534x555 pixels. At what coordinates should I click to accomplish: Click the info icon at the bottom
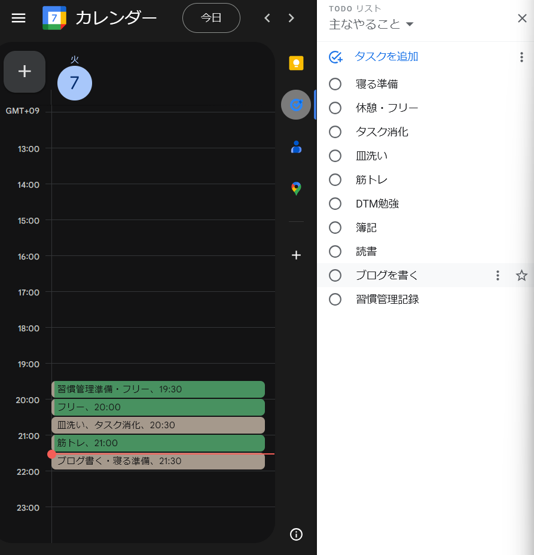pyautogui.click(x=296, y=534)
